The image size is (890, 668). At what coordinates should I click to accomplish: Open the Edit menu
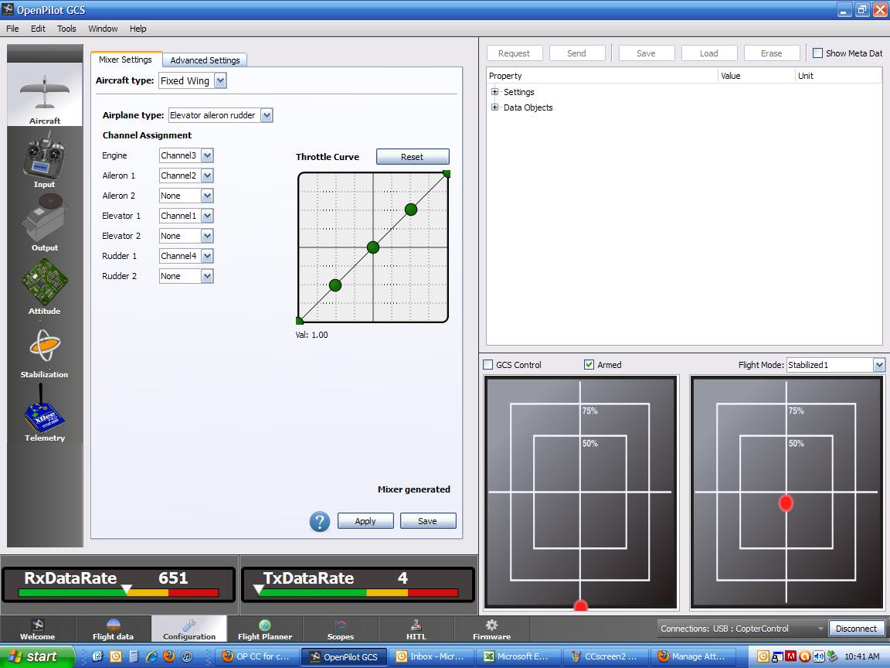[38, 29]
